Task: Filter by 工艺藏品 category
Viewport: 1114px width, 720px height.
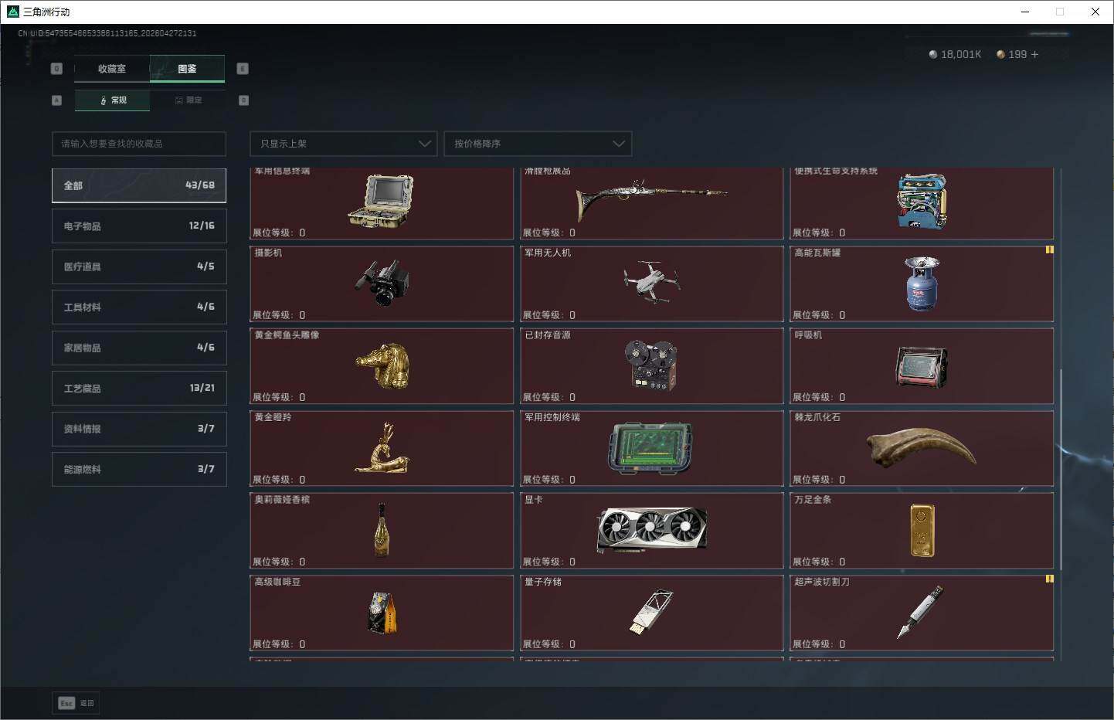Action: pyautogui.click(x=139, y=388)
